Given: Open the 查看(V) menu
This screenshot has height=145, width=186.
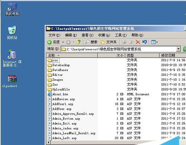Looking at the screenshot, I should (87, 35).
